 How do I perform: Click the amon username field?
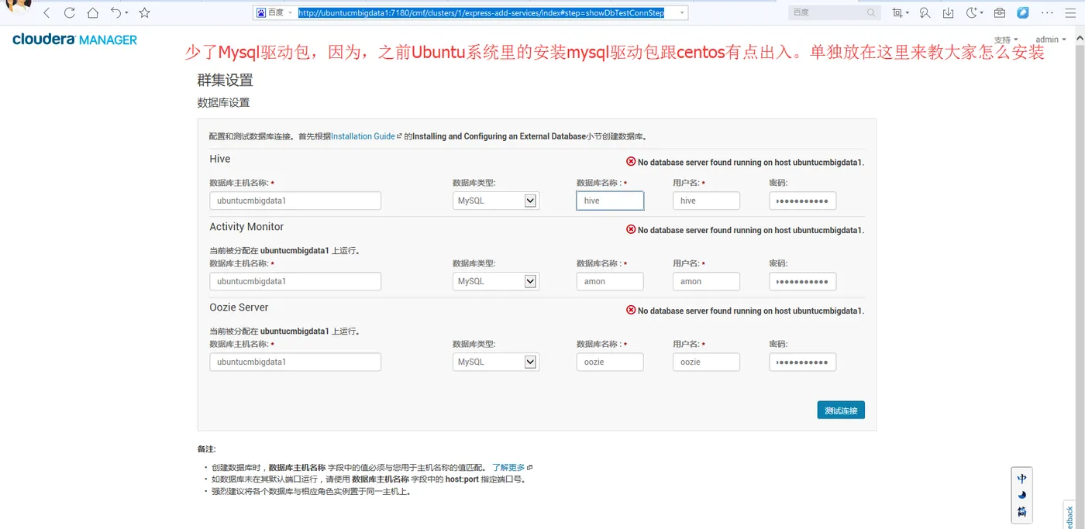pos(706,281)
